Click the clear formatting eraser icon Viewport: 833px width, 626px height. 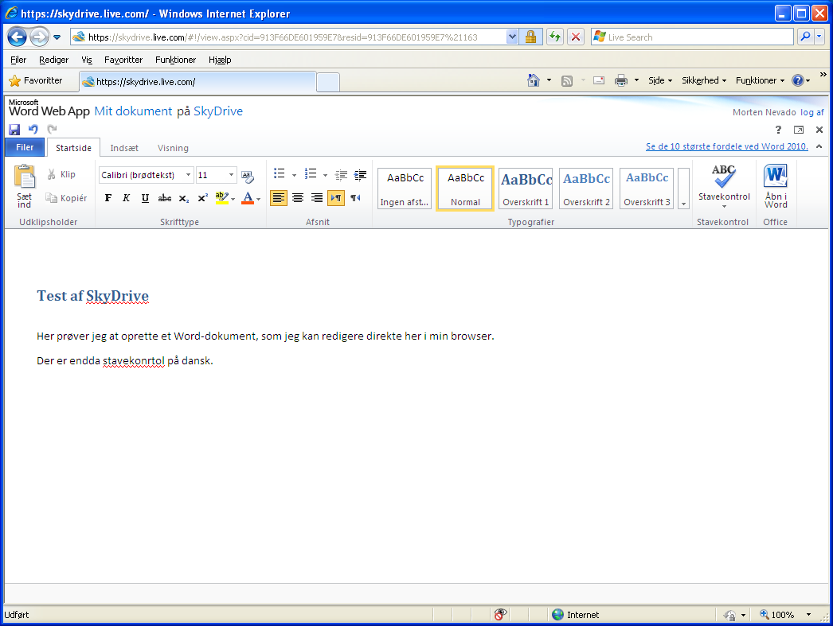click(247, 176)
